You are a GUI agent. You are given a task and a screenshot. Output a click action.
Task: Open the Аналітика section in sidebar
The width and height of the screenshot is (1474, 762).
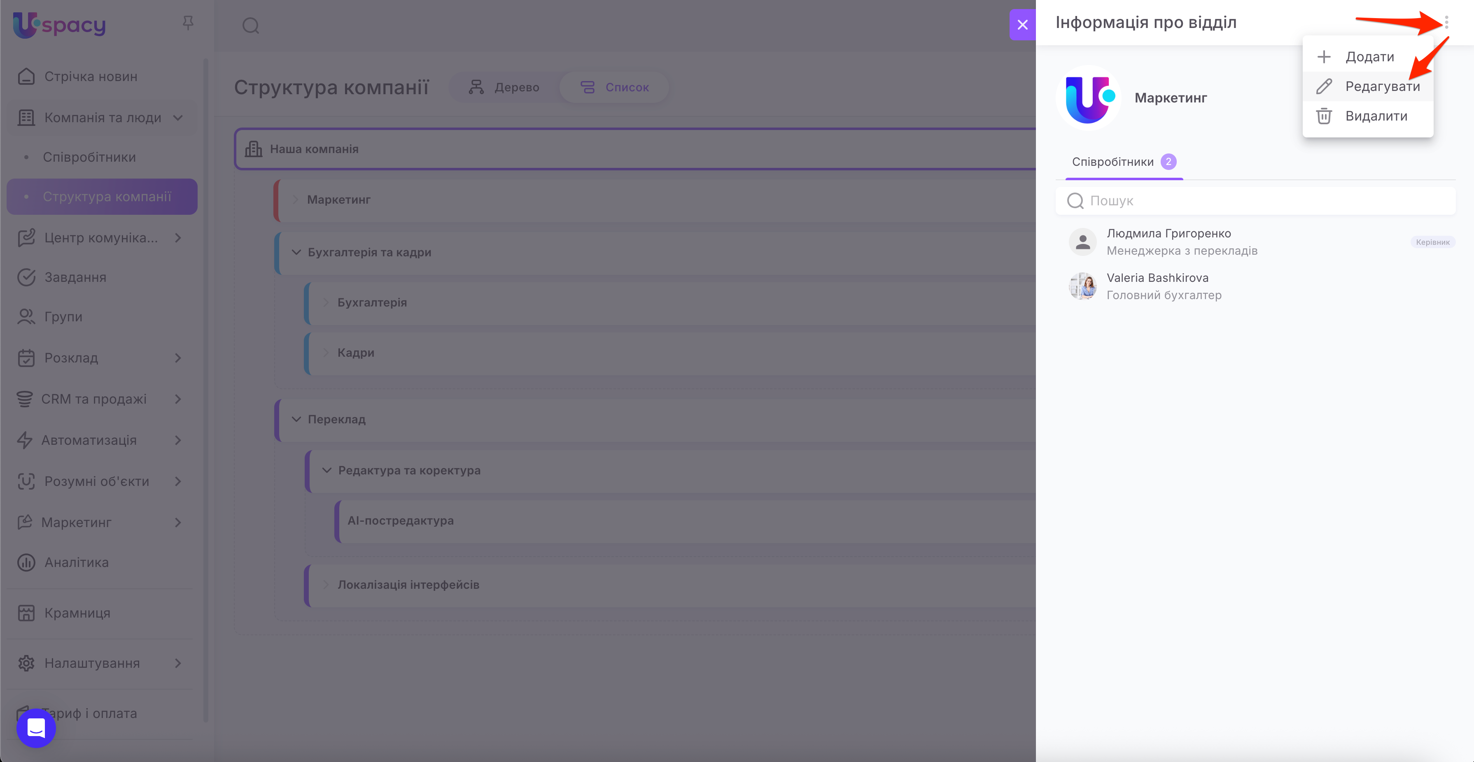[76, 562]
